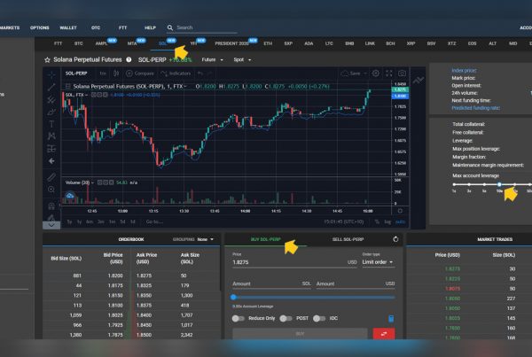Select the zoom in magnifier tool
532x357 pixels.
pyautogui.click(x=51, y=190)
